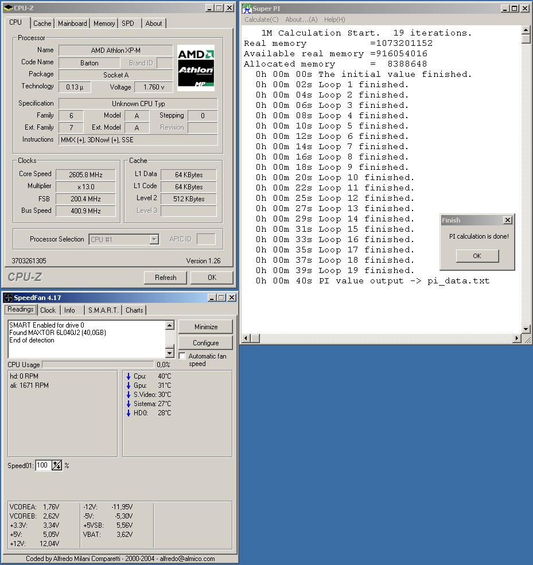Image resolution: width=533 pixels, height=565 pixels.
Task: Switch to the Cache tab in CPU-Z
Action: (x=42, y=24)
